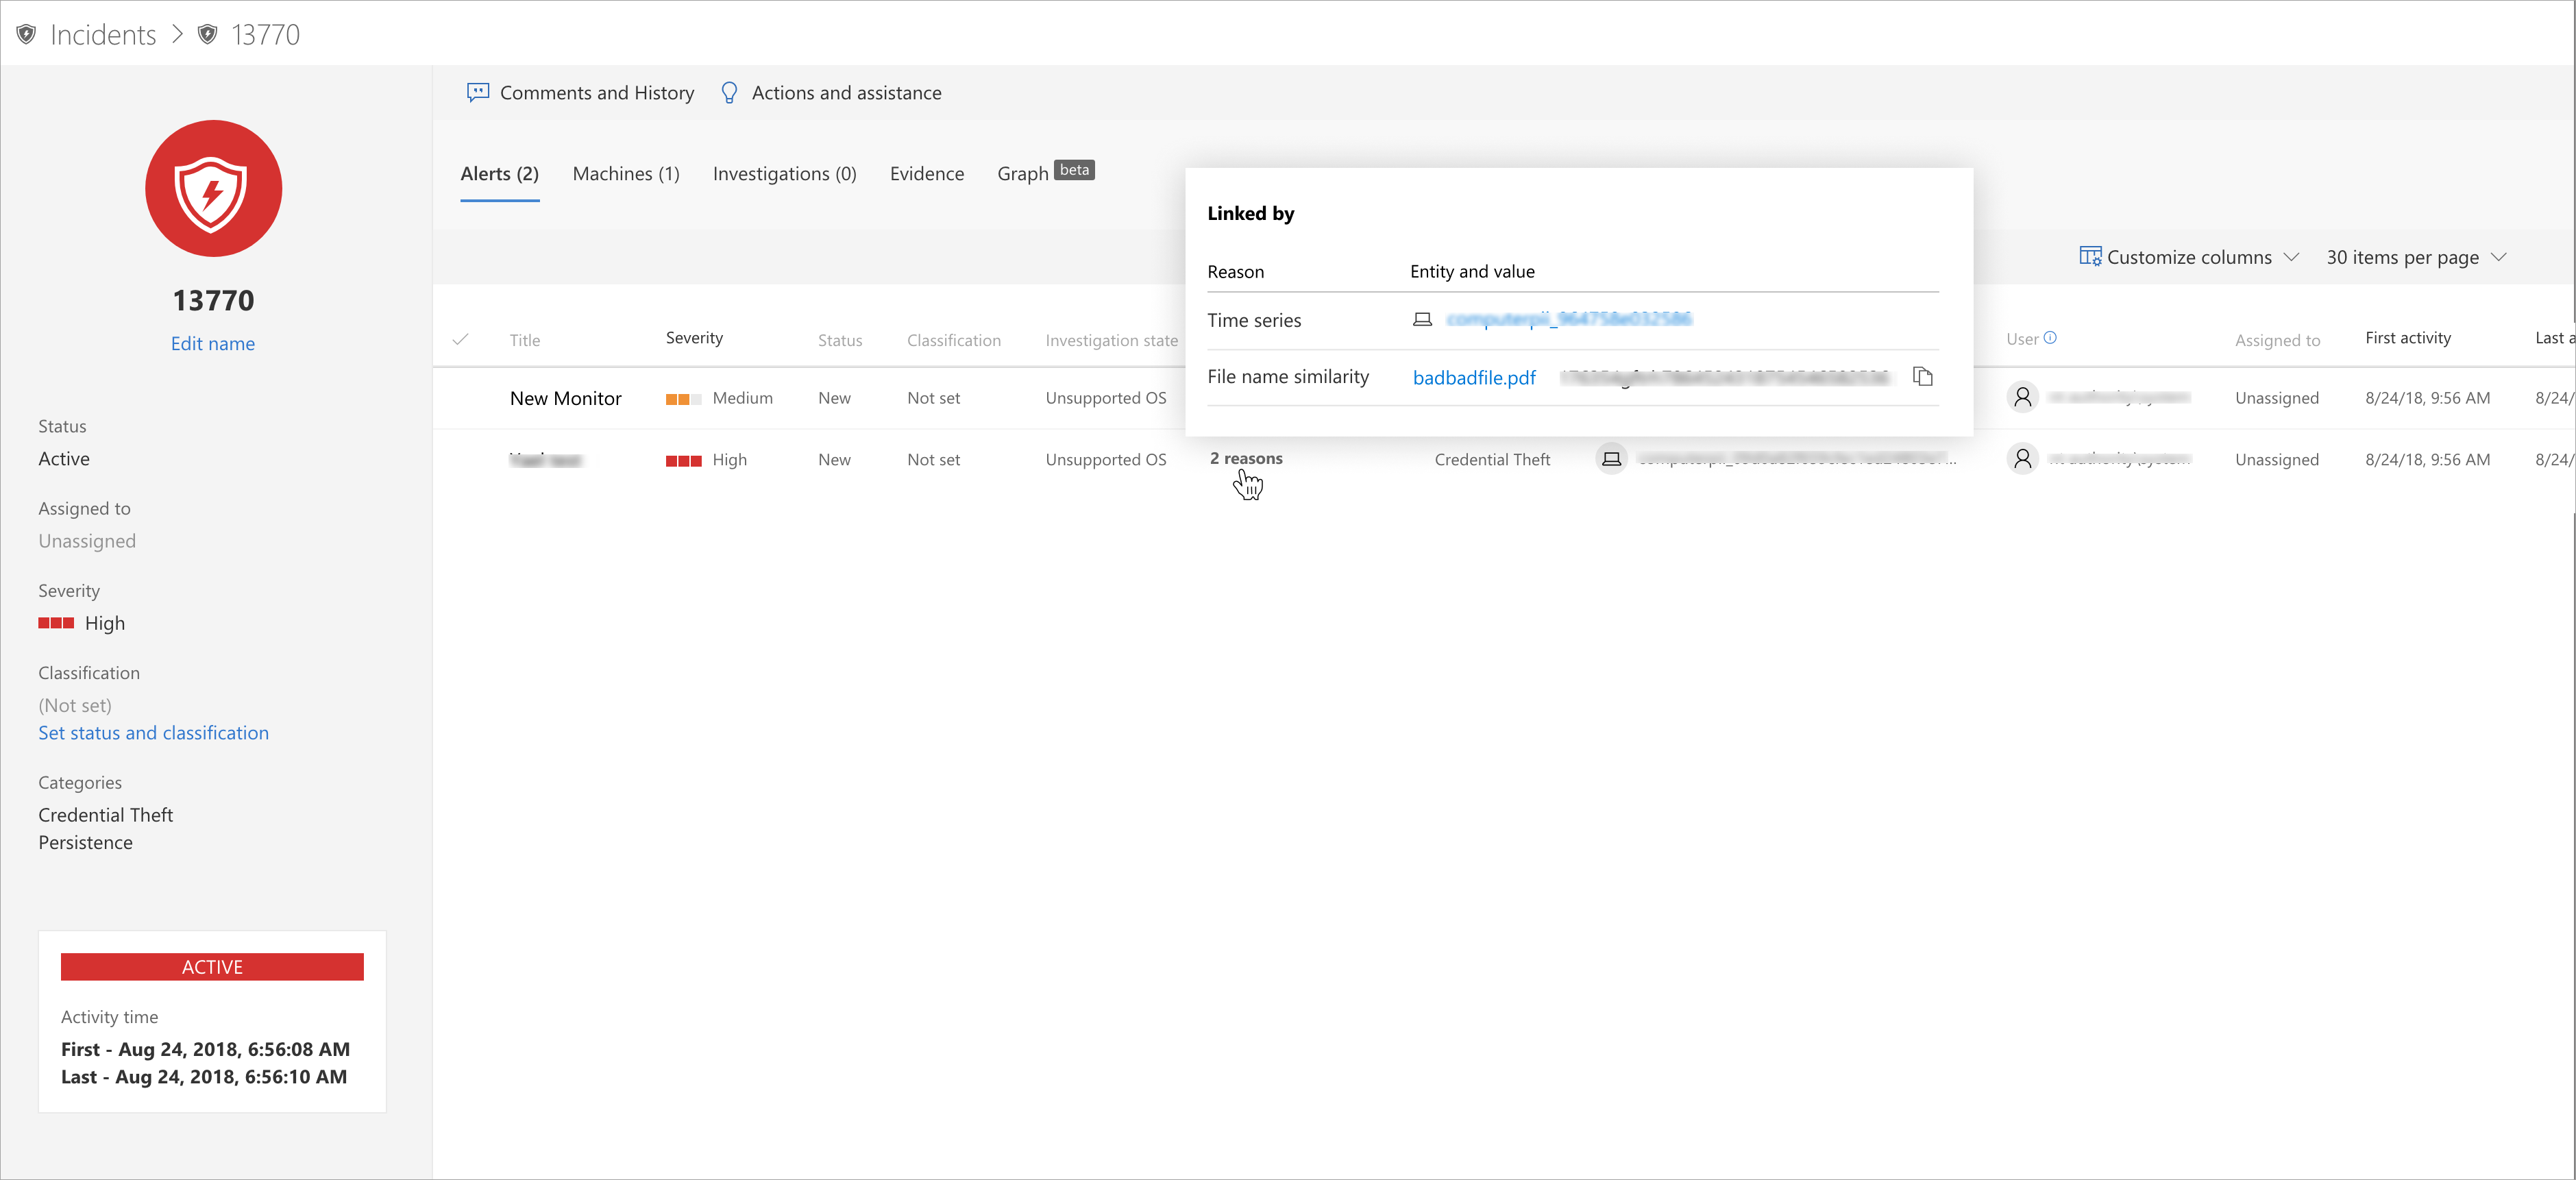The image size is (2576, 1180).
Task: Click the Customize columns table icon
Action: pos(2089,257)
